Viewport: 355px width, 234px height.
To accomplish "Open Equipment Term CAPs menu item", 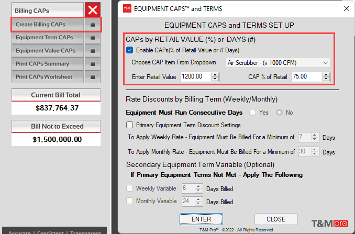I will [48, 37].
